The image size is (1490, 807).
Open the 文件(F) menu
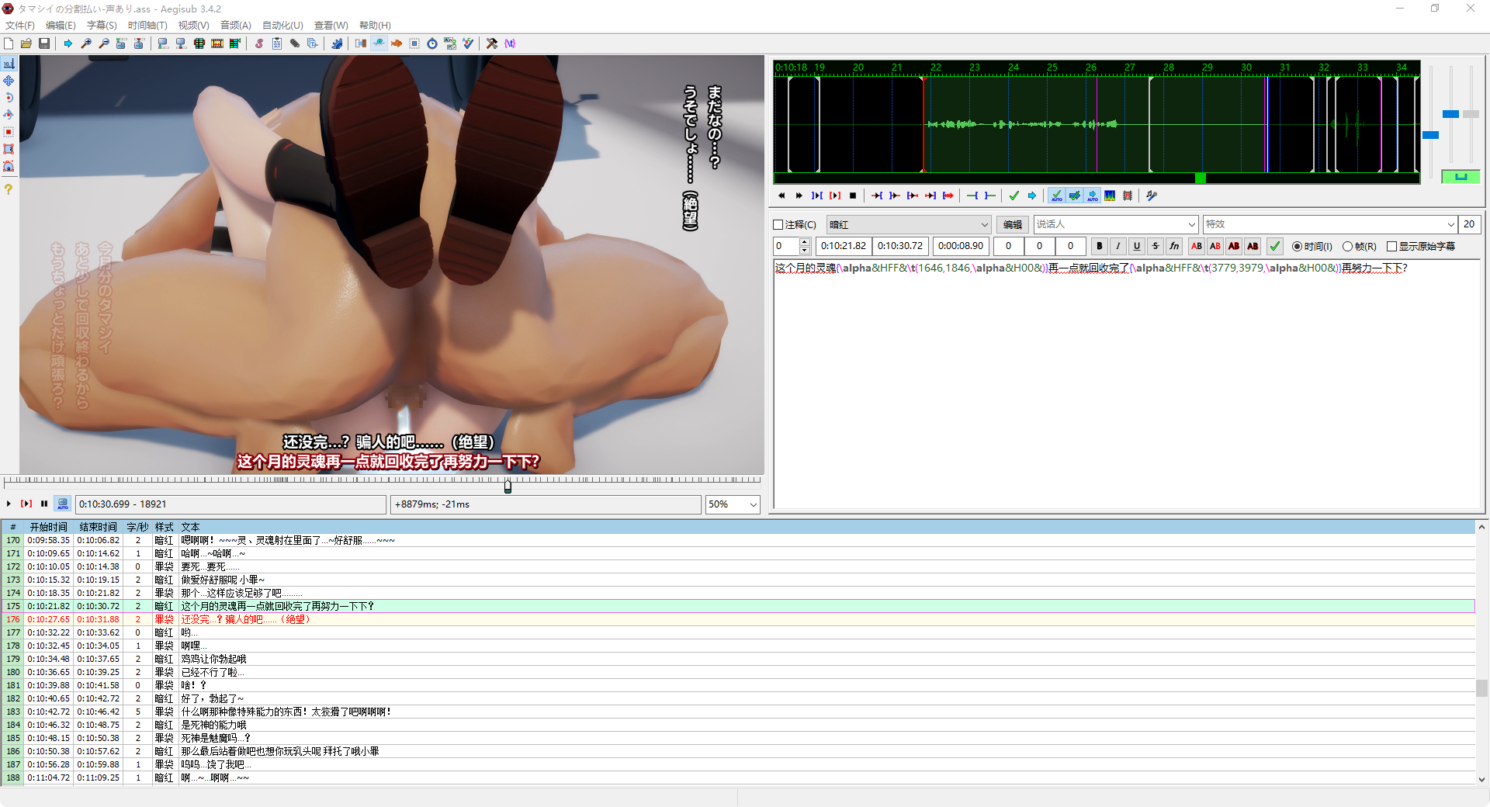click(20, 26)
